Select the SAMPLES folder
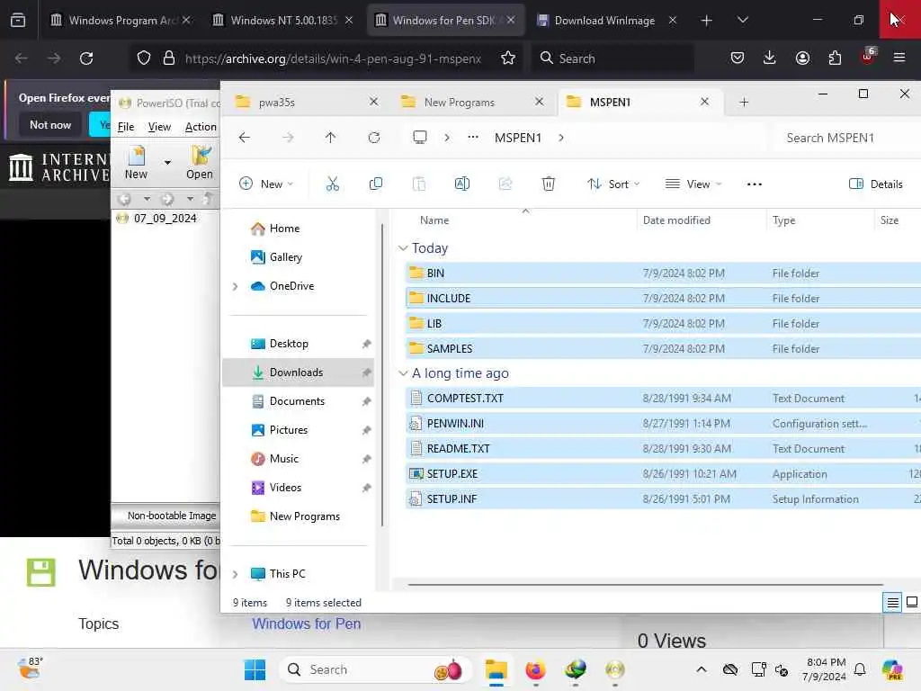Viewport: 921px width, 691px height. click(x=663, y=348)
